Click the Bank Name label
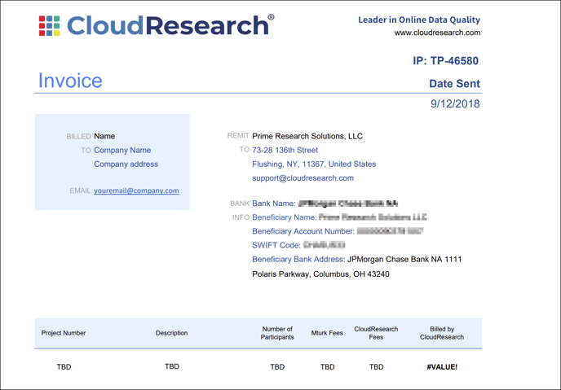This screenshot has width=561, height=390. coord(274,204)
